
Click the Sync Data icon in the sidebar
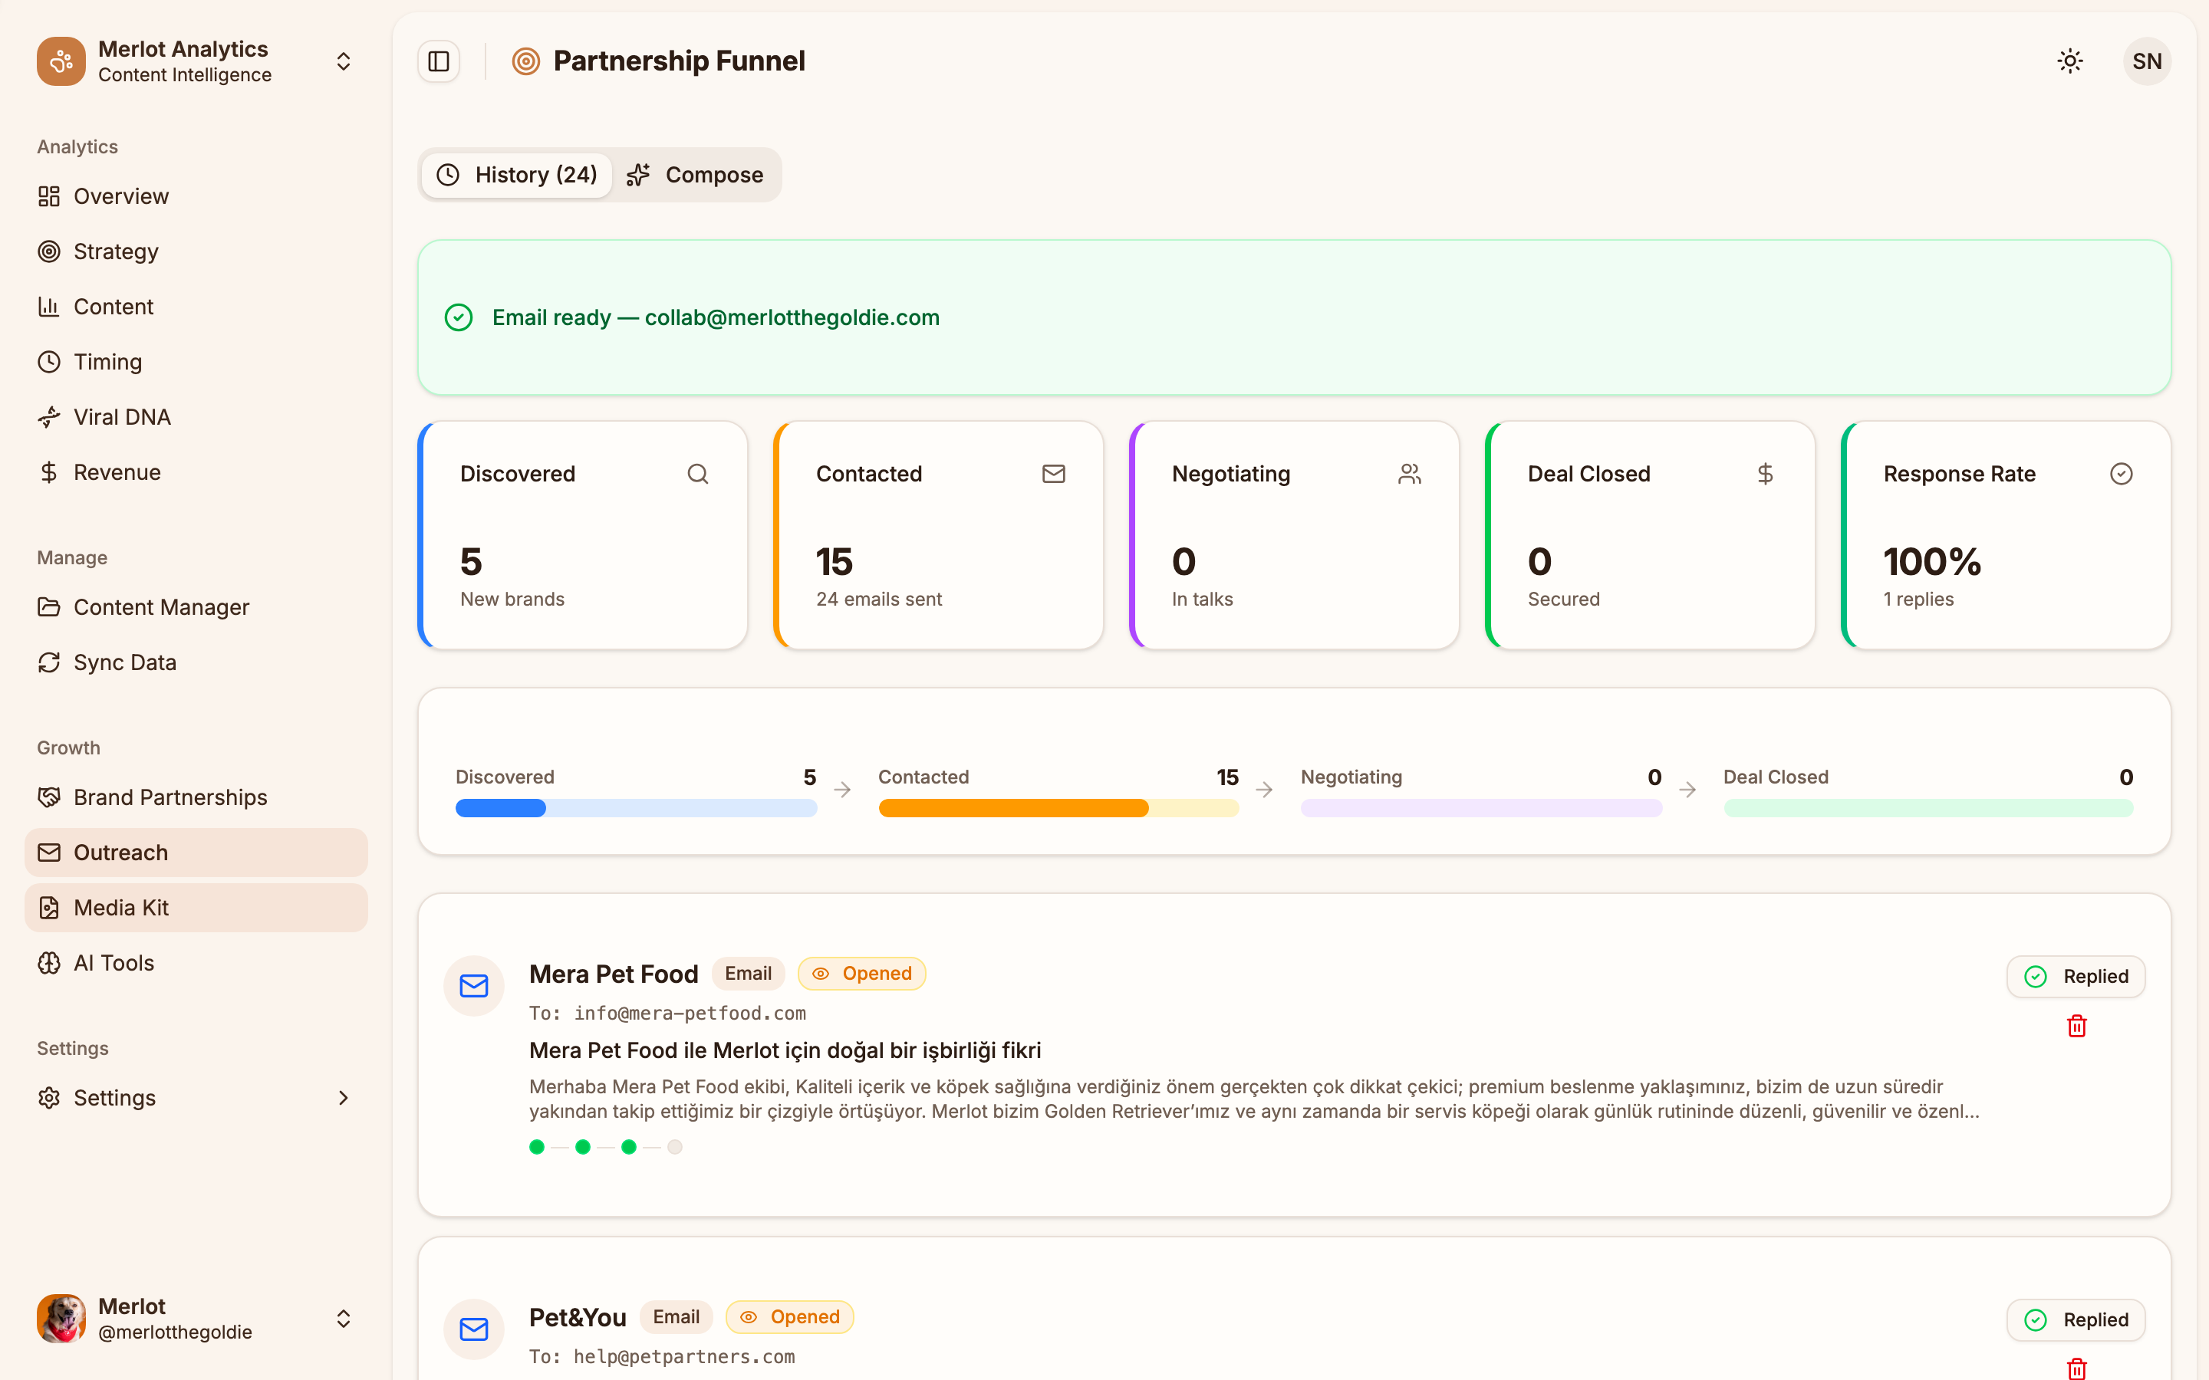[x=50, y=662]
